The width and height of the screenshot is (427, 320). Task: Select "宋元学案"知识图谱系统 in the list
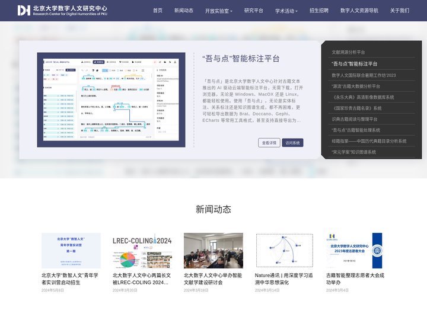(353, 152)
